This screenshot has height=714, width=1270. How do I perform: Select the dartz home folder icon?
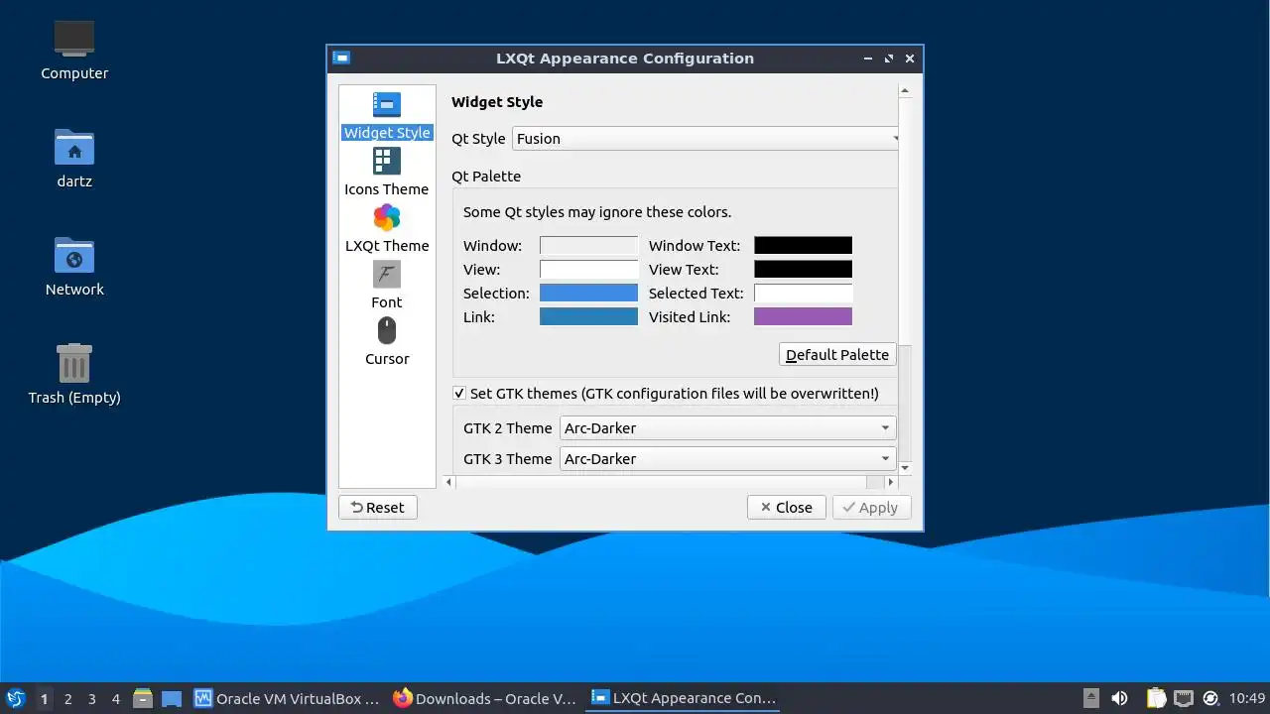74,158
